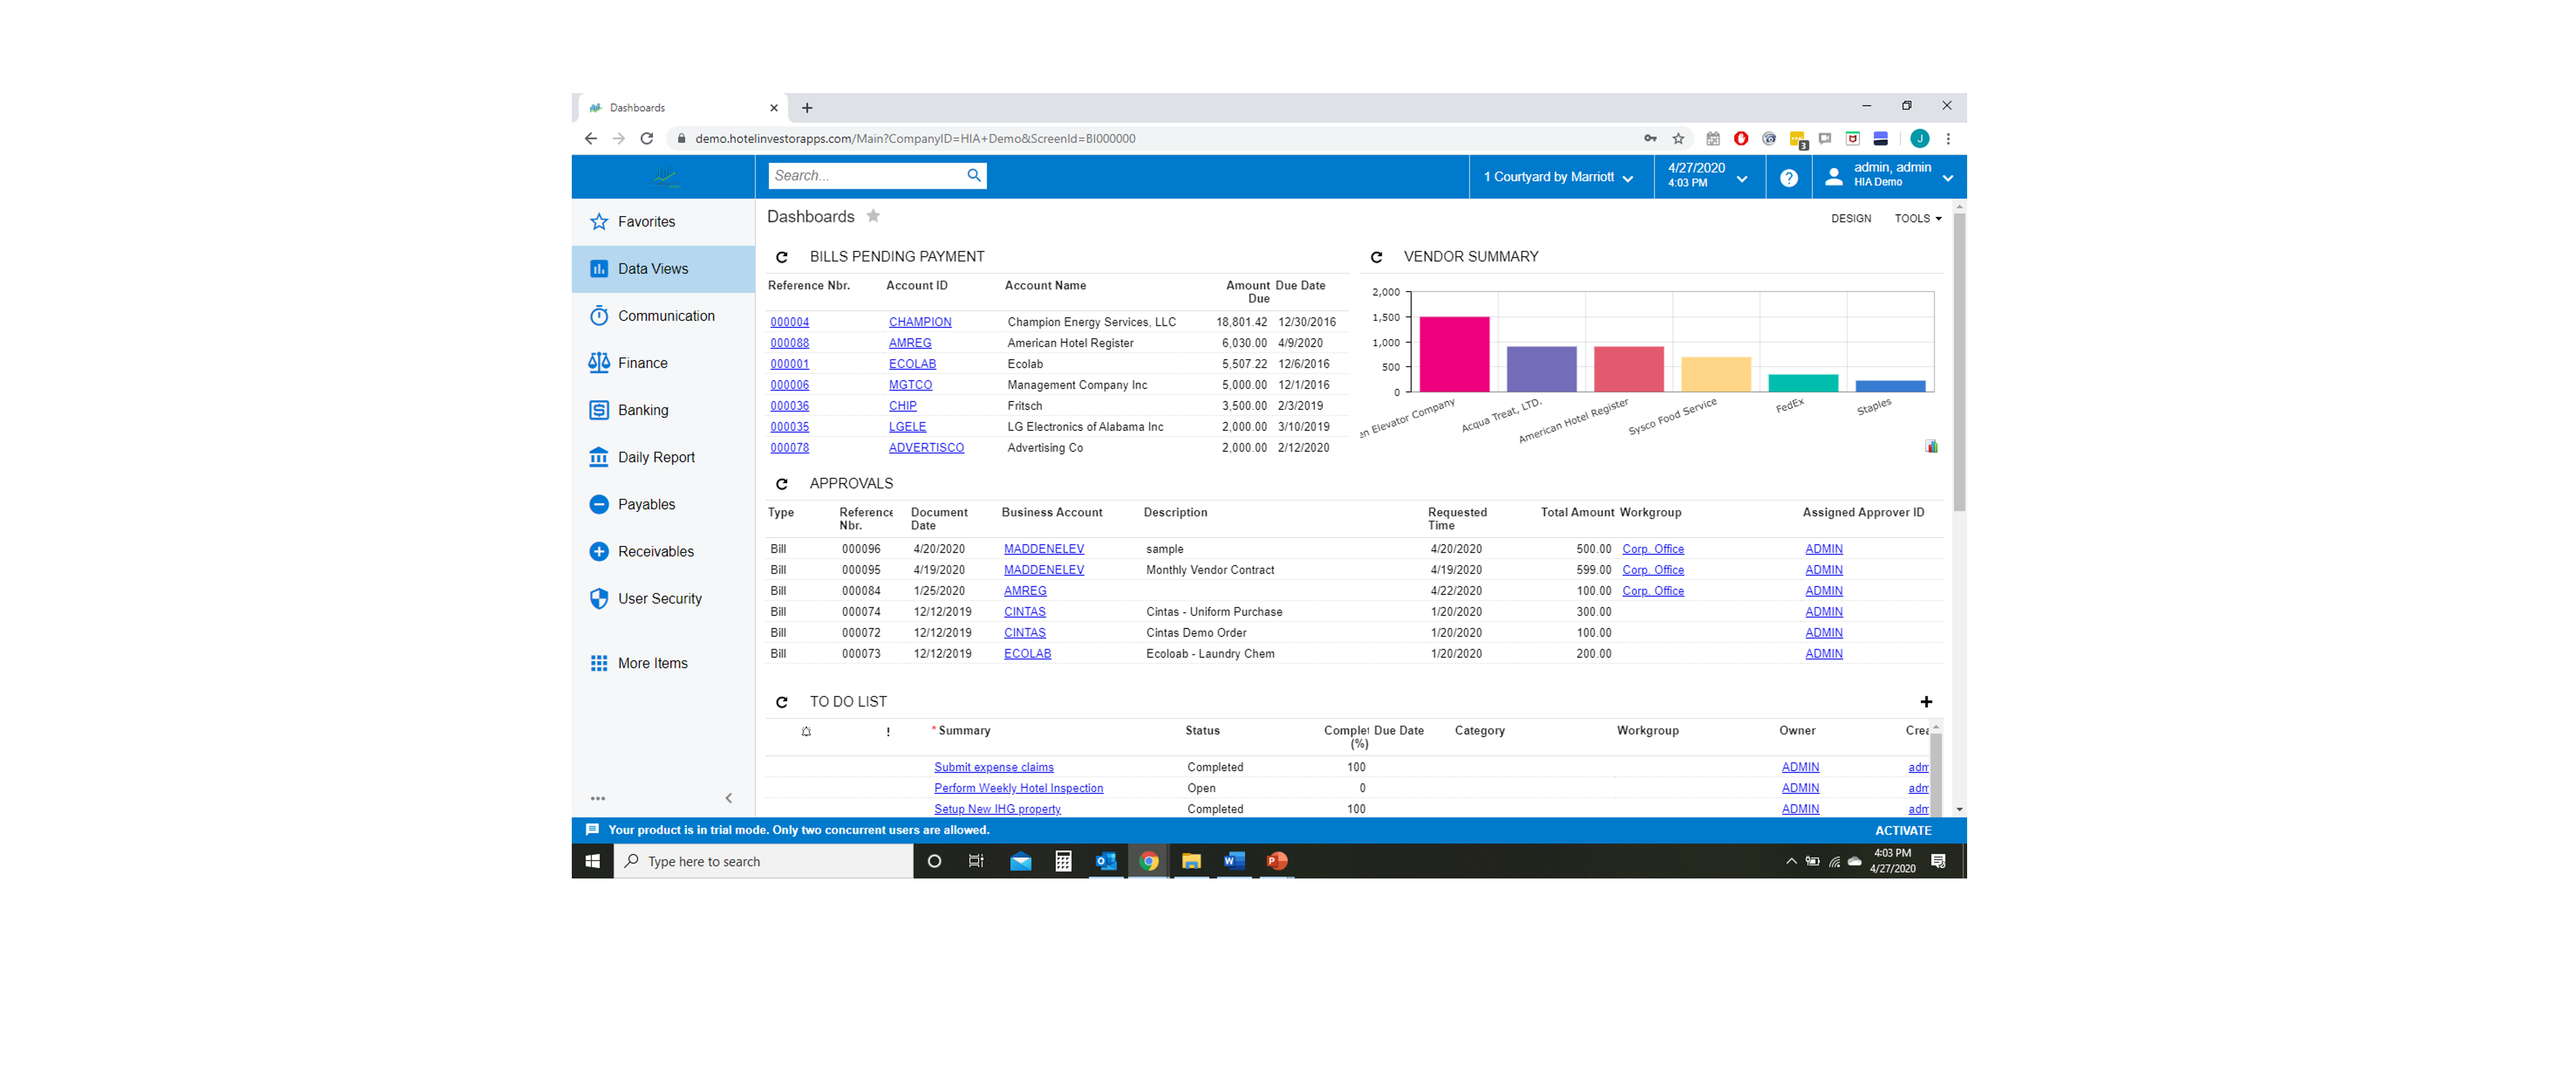Image resolution: width=2576 pixels, height=1088 pixels.
Task: Click the Payables minus-circle icon
Action: [599, 504]
